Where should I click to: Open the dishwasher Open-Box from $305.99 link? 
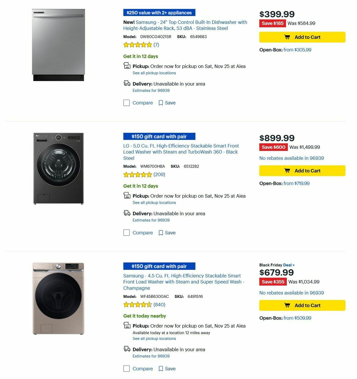pyautogui.click(x=297, y=50)
